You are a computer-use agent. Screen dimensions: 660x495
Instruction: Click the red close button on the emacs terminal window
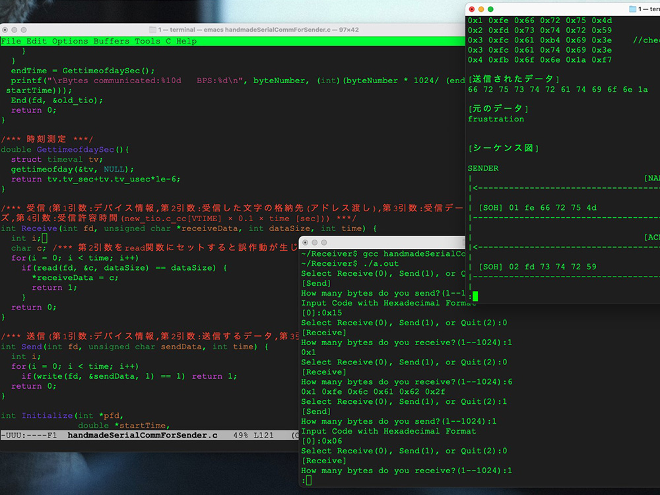tap(6, 29)
